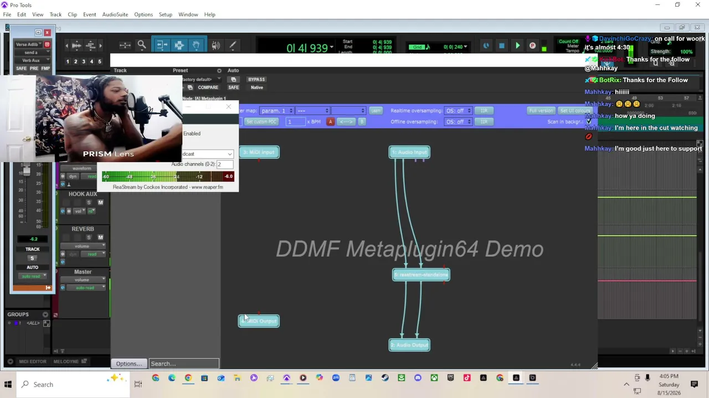Solo the REVERB track

pos(89,237)
